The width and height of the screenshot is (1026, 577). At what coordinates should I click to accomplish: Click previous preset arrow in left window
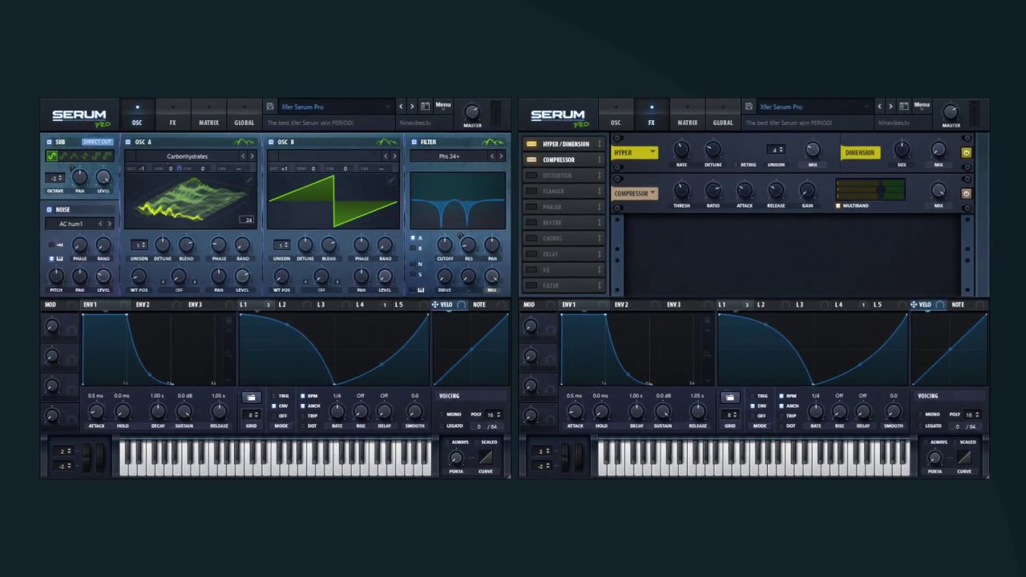click(401, 107)
